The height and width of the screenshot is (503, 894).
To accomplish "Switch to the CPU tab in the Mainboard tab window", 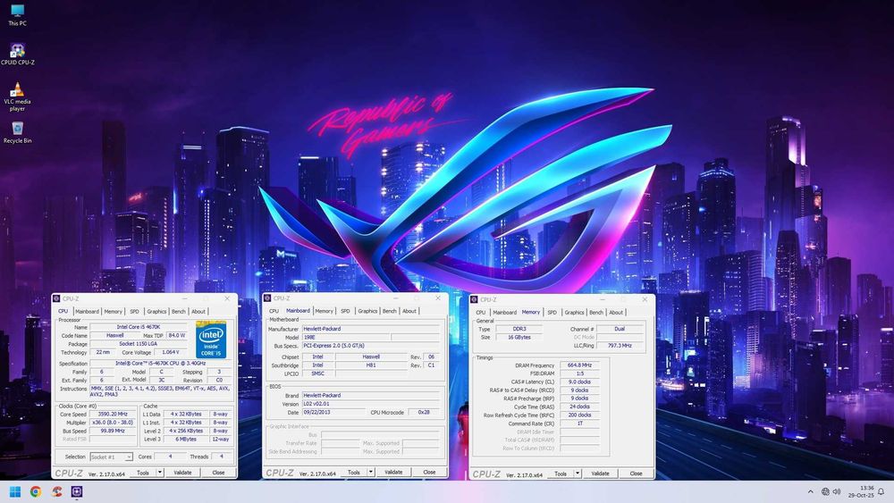I will click(x=274, y=311).
